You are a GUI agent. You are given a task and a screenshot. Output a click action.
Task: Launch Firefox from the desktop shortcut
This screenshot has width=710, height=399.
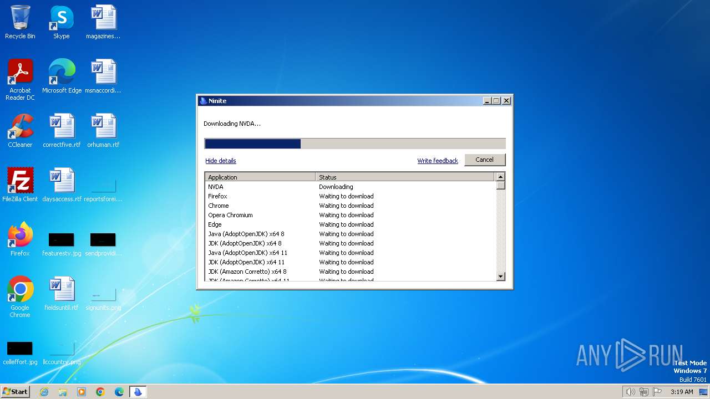[20, 239]
